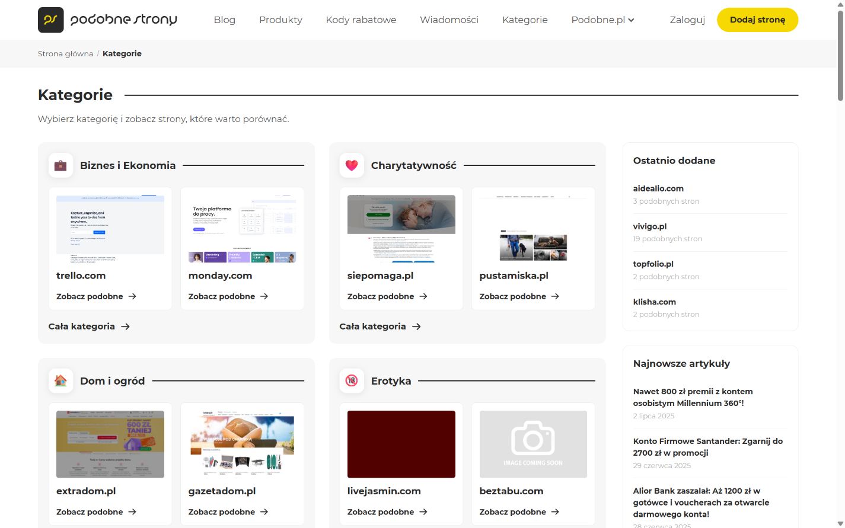845x528 pixels.
Task: Open the extradom.pl screenshot thumbnail
Action: point(110,444)
